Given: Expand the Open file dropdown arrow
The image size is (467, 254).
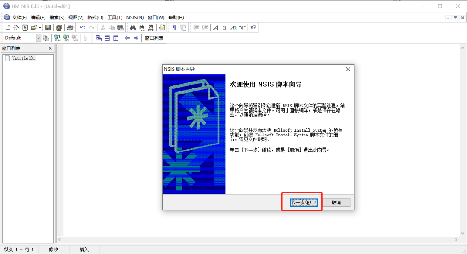Looking at the screenshot, I should pos(40,28).
